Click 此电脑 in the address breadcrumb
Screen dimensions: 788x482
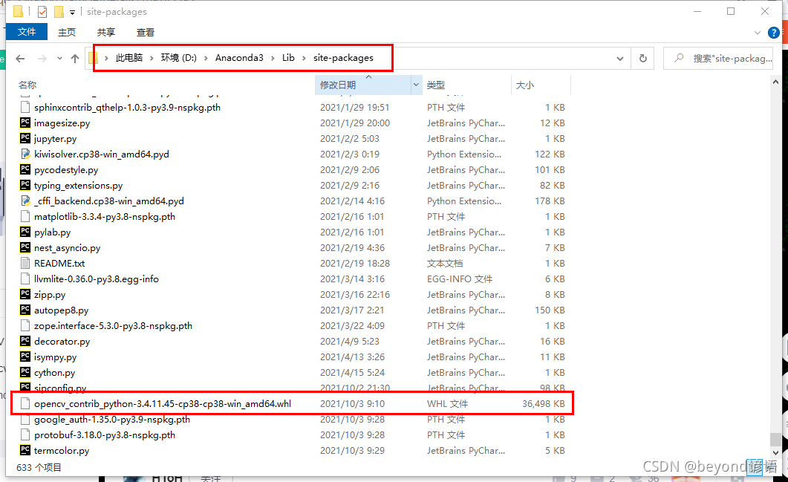[129, 58]
